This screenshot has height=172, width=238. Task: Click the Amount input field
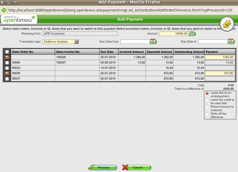coord(174,33)
